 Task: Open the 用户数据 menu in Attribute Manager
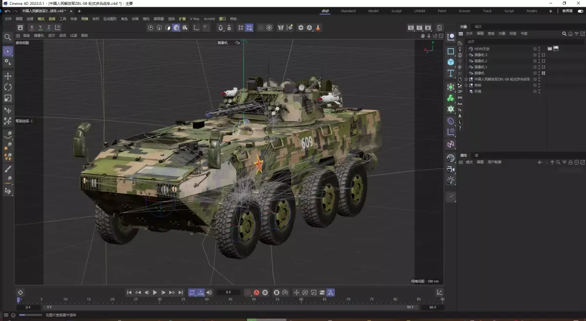pos(495,162)
